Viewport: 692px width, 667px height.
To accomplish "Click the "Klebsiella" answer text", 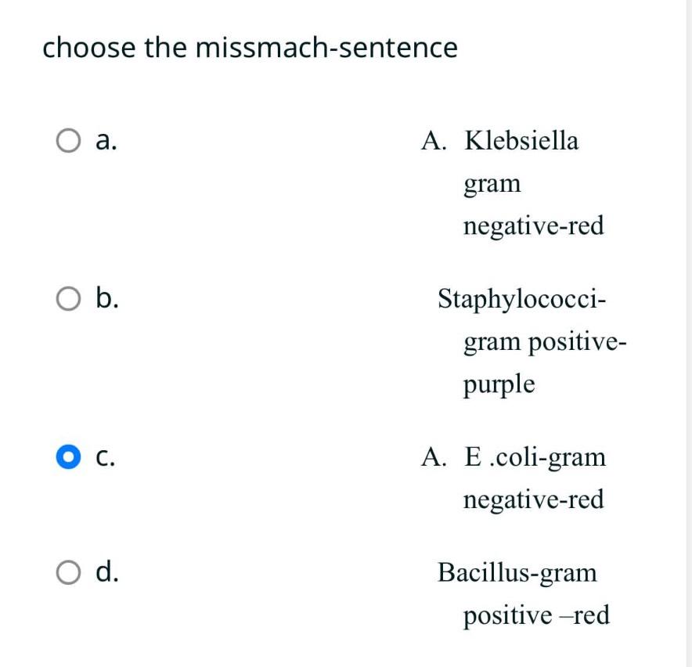I will (x=521, y=142).
